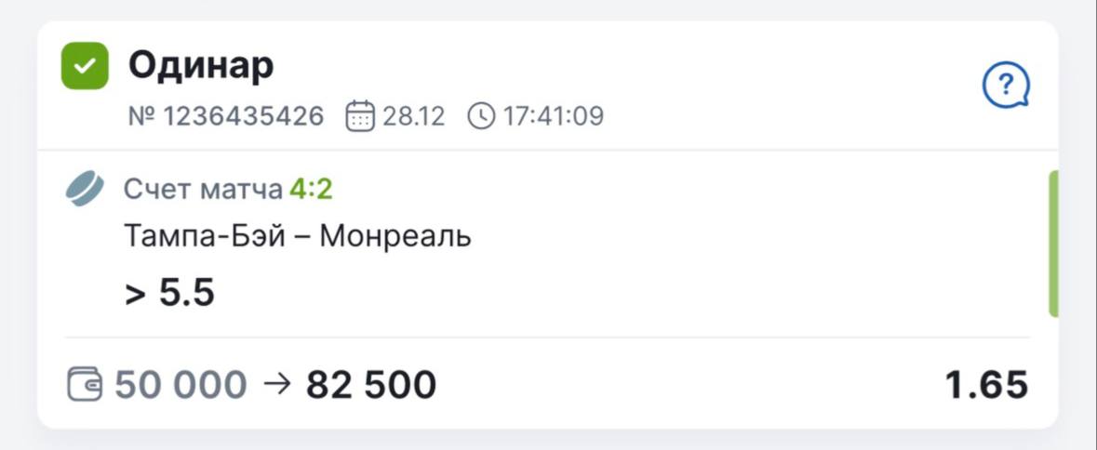Screen dimensions: 1097x450
Task: Select the "> 5.5" total outcome
Action: pyautogui.click(x=169, y=293)
